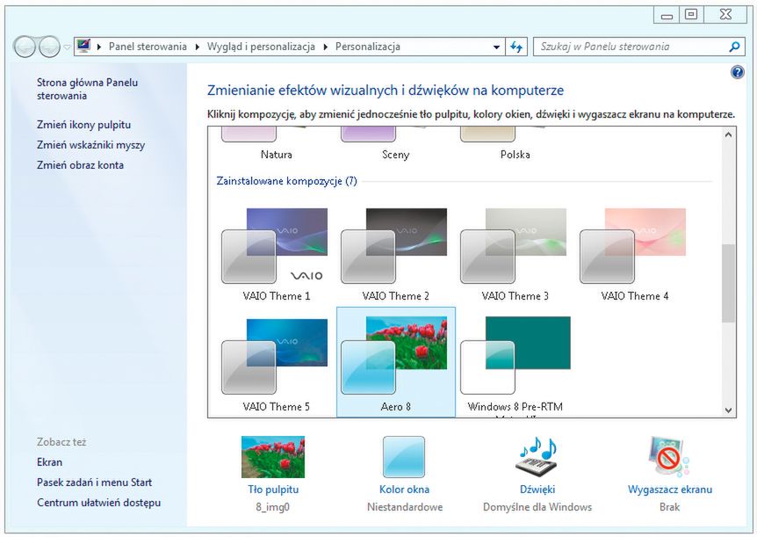Select the VAIO Theme 2 dark thumbnail
The height and width of the screenshot is (537, 757).
point(394,245)
